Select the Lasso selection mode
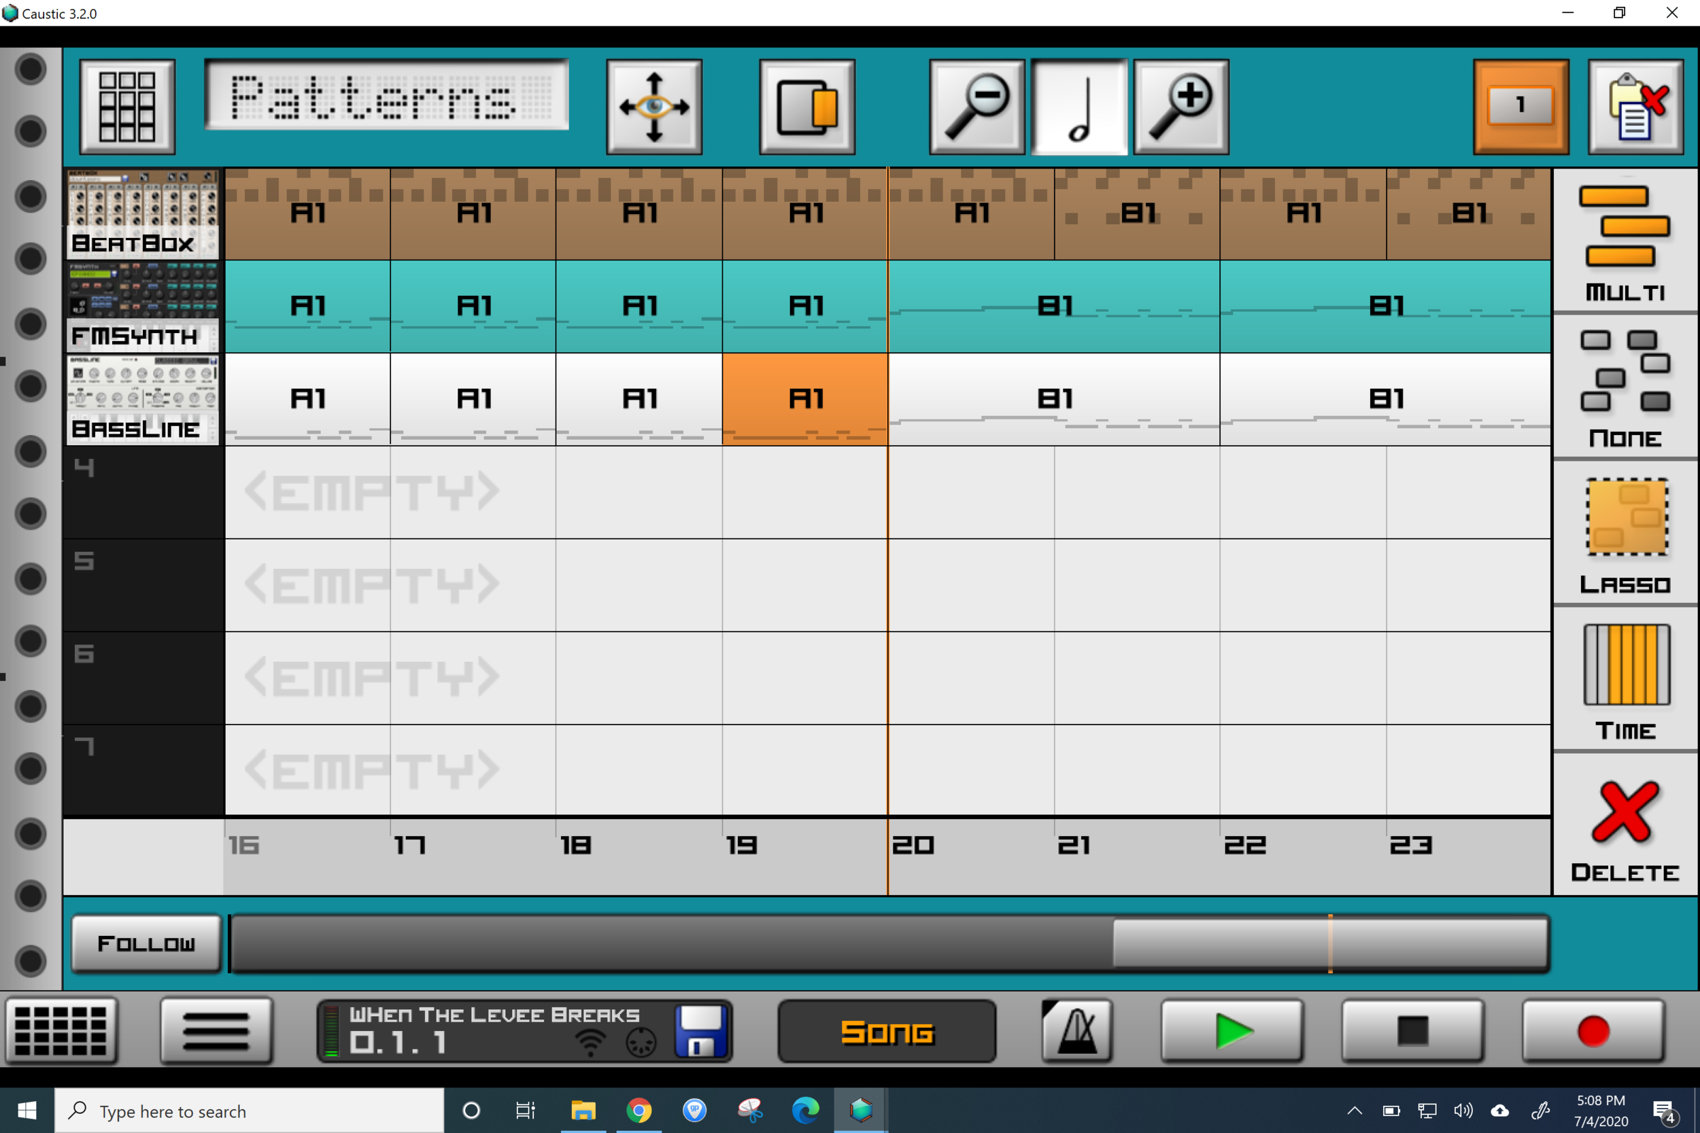Viewport: 1700px width, 1133px height. click(x=1626, y=534)
